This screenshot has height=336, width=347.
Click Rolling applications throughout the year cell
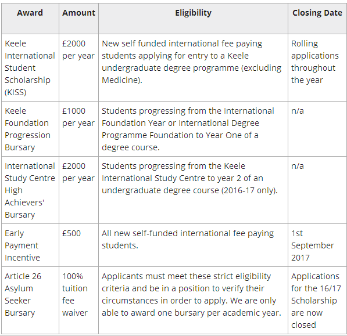point(317,68)
